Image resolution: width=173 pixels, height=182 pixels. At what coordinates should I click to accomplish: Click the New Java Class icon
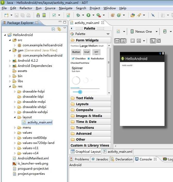click(x=119, y=15)
